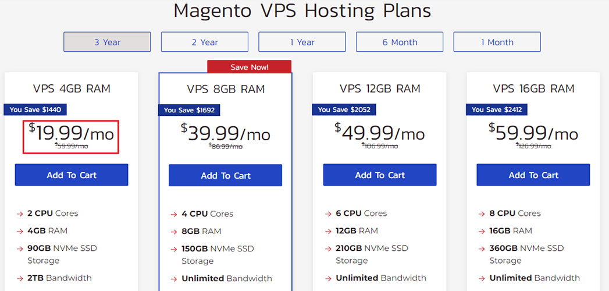The height and width of the screenshot is (291, 609).
Task: Click the arrow icon beside 150GB NVMe SSD
Action: pos(174,249)
